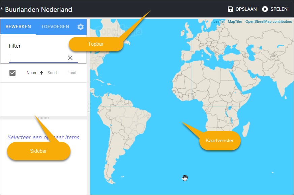This screenshot has width=294, height=195.
Task: Open the Leaflet attribution link
Action: click(x=219, y=22)
